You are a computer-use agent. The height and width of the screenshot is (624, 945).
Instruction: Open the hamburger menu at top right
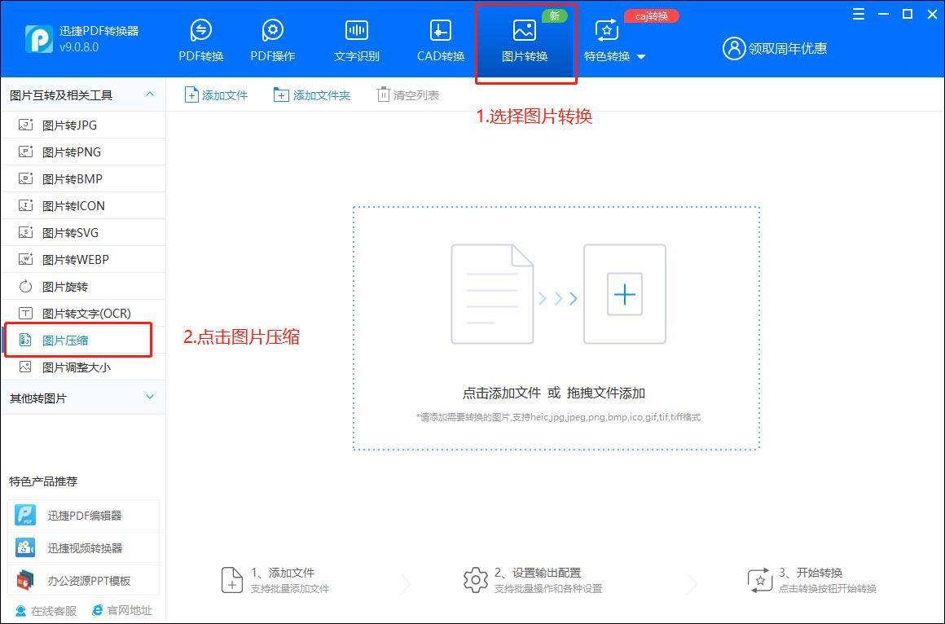[857, 14]
